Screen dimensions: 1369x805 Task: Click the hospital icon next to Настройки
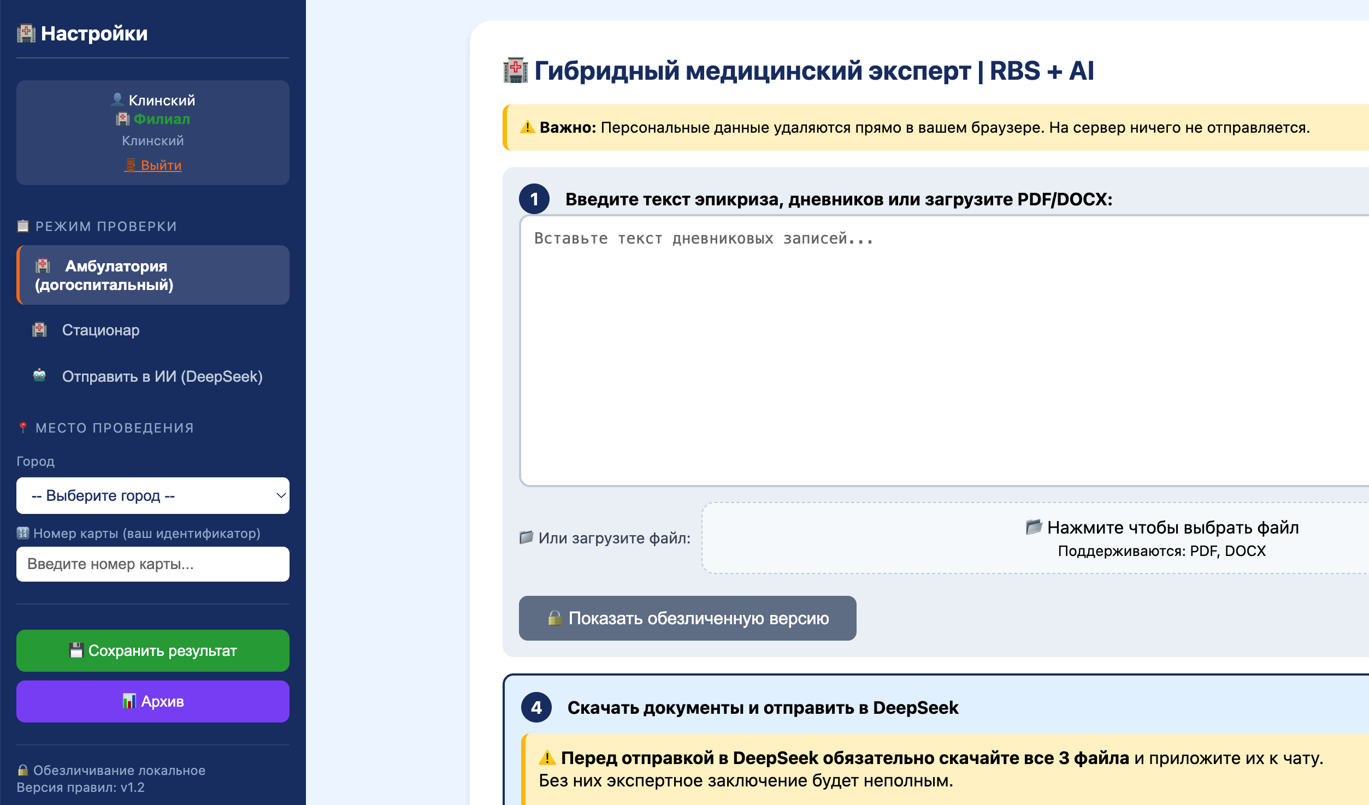pyautogui.click(x=26, y=33)
